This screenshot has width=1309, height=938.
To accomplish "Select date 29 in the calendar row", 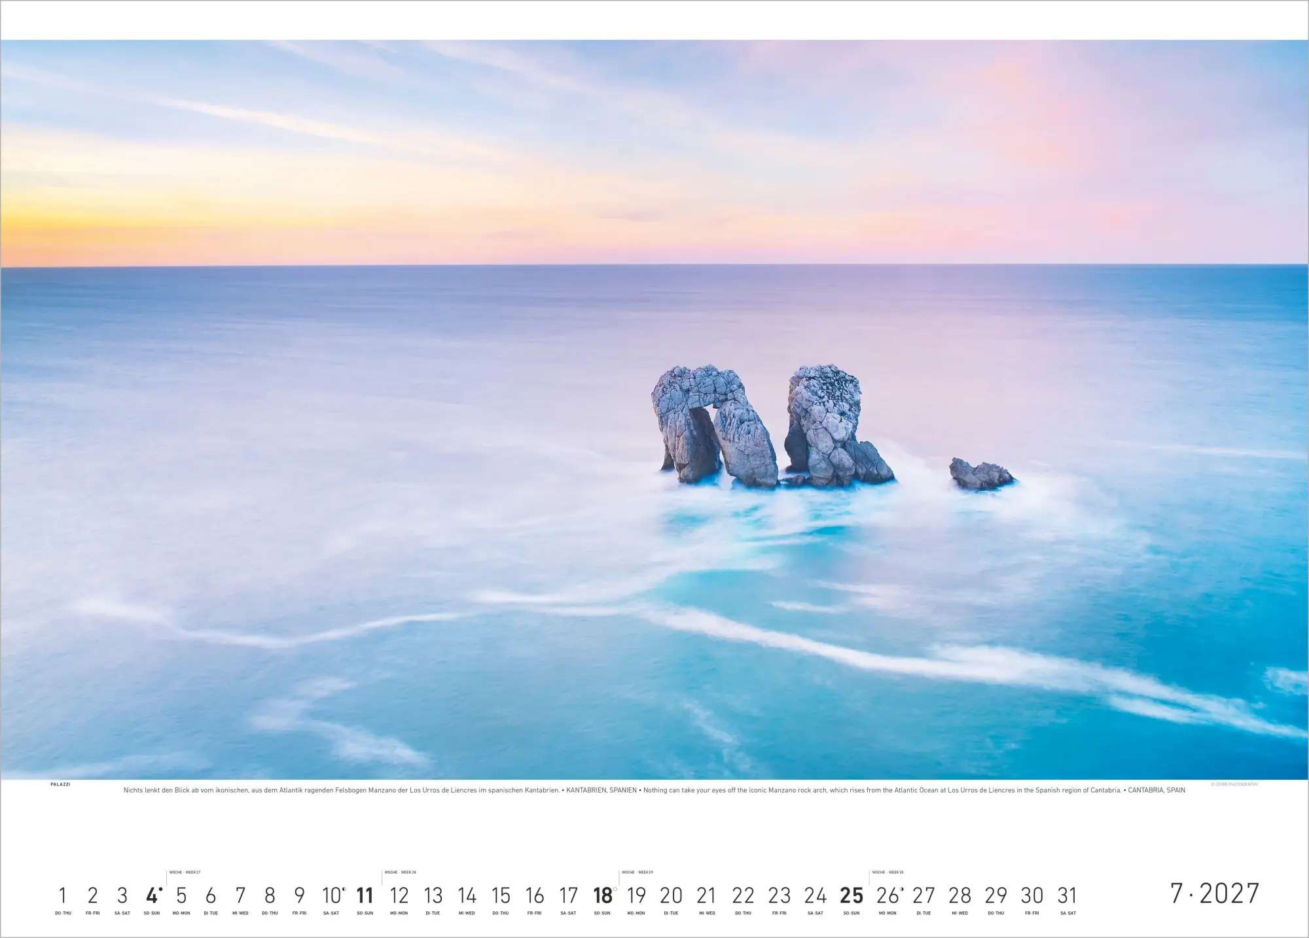I will [x=995, y=895].
